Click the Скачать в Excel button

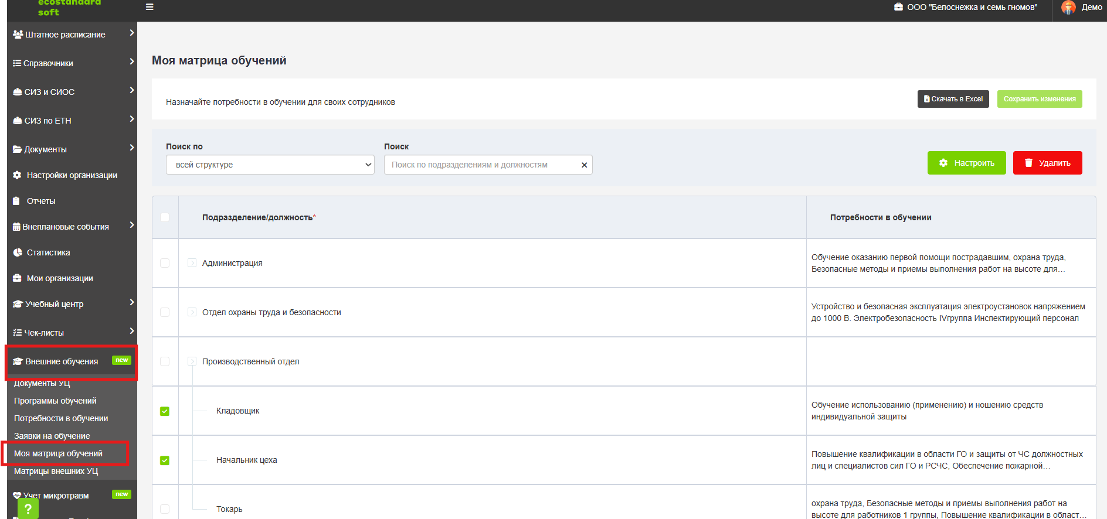pyautogui.click(x=953, y=99)
